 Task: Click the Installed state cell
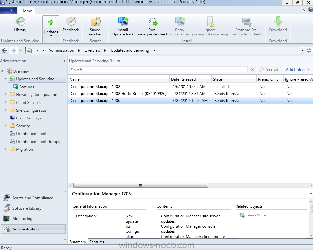(221, 87)
